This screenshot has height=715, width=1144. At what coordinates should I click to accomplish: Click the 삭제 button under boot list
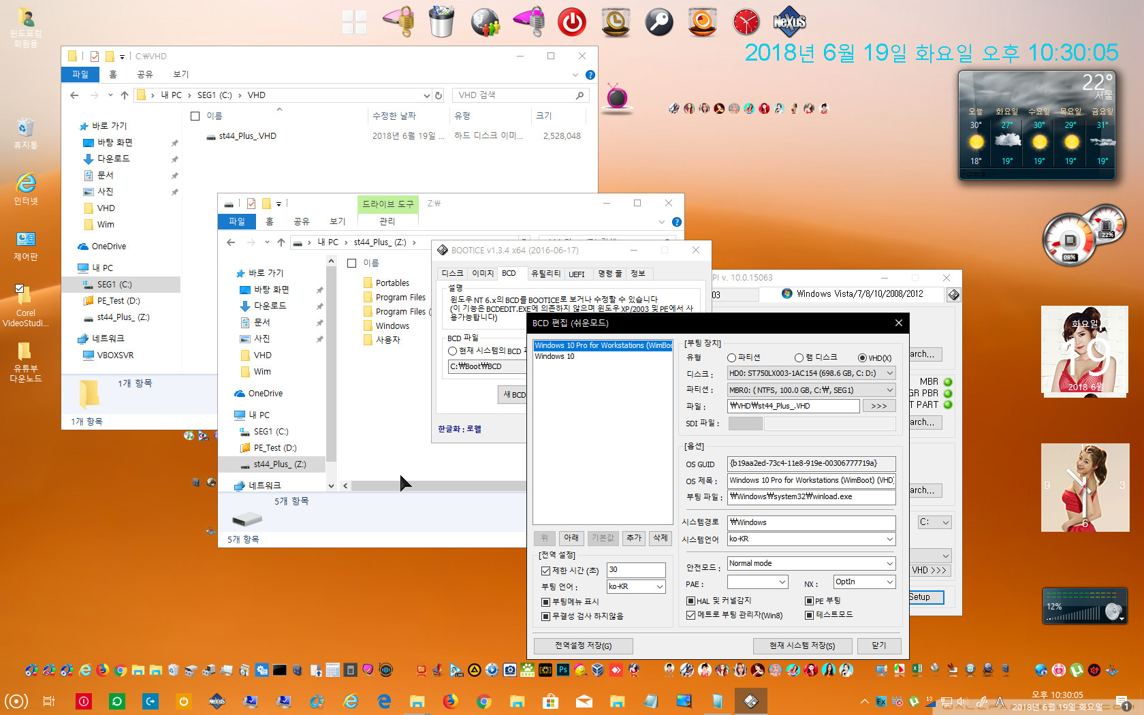(661, 538)
